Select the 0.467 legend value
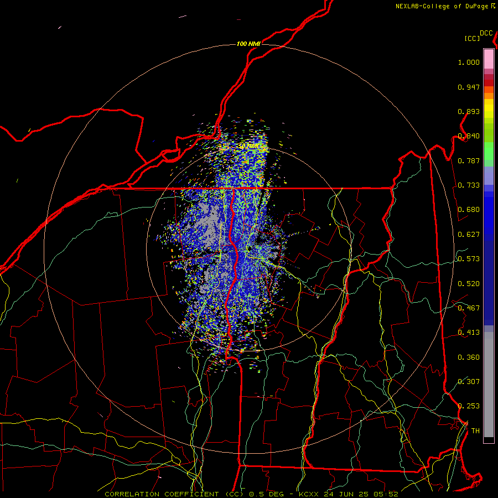The image size is (498, 498). 469,308
